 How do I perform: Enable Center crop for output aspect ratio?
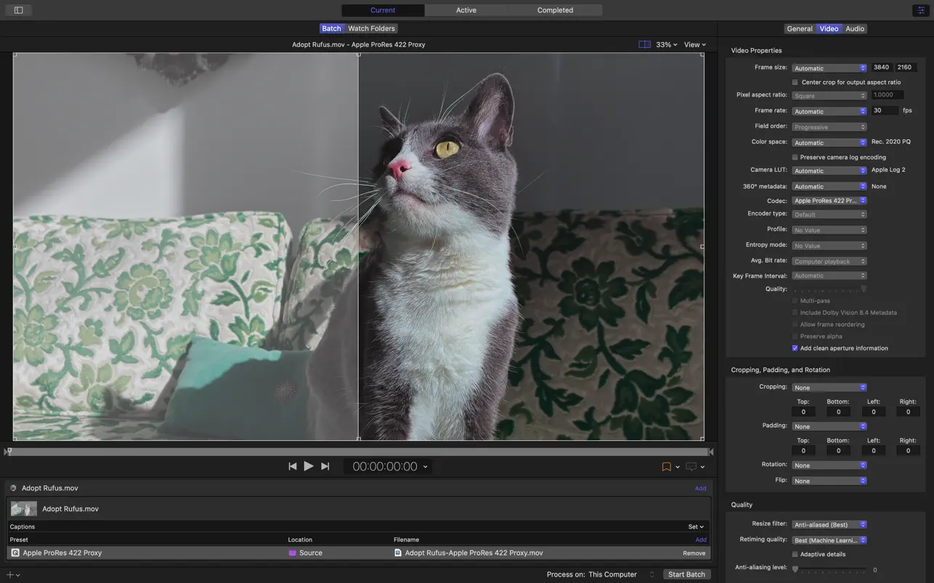point(795,83)
